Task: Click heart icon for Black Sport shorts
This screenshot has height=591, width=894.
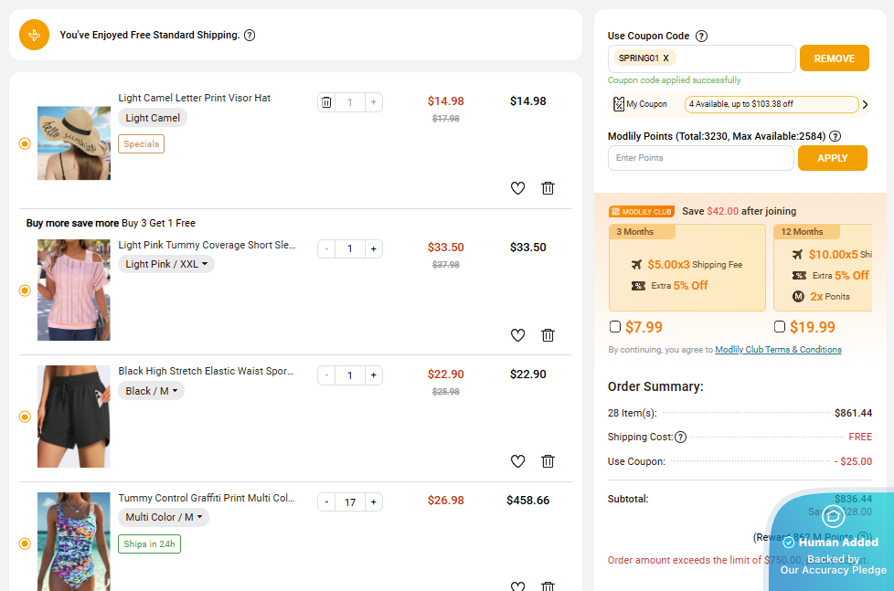Action: click(517, 461)
